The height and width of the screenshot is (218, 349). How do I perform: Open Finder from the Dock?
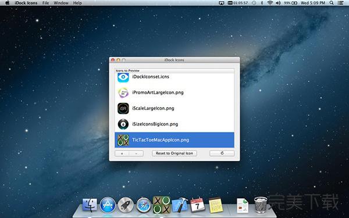click(90, 205)
